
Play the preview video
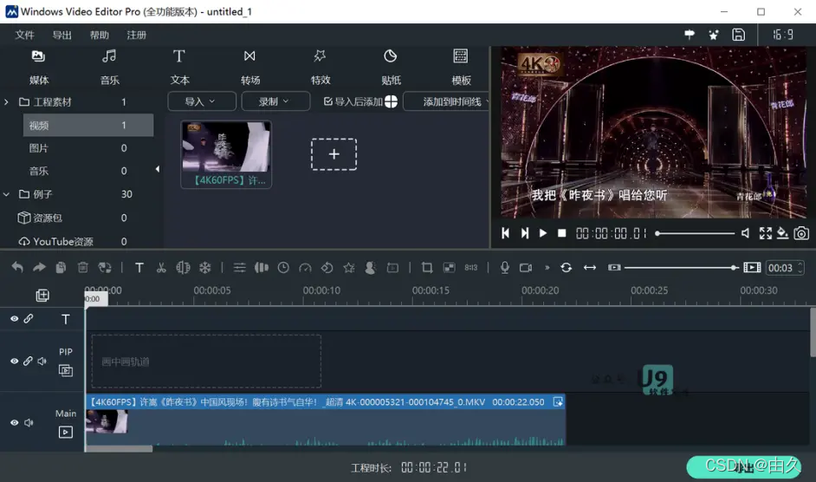543,233
